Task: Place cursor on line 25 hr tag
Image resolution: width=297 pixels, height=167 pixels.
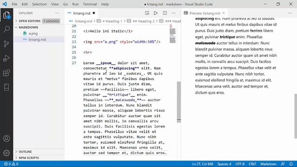Action: tap(88, 52)
